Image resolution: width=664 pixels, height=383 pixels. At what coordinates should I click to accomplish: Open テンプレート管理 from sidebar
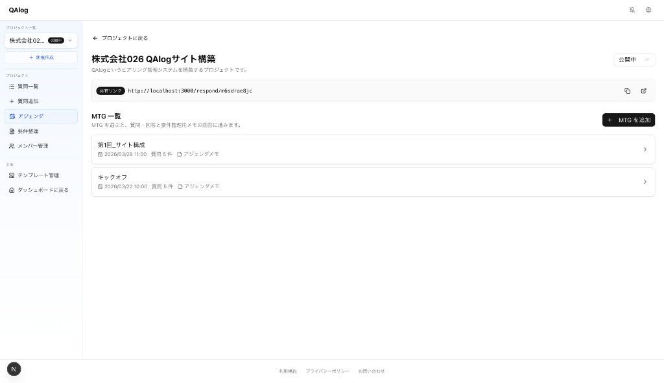38,175
